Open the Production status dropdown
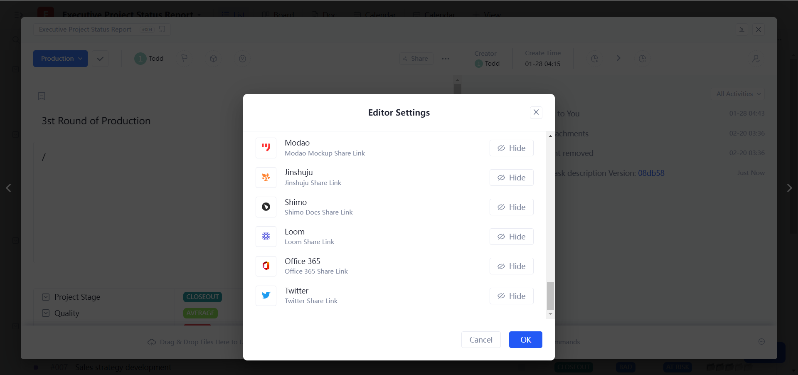Viewport: 798px width, 375px height. point(61,59)
